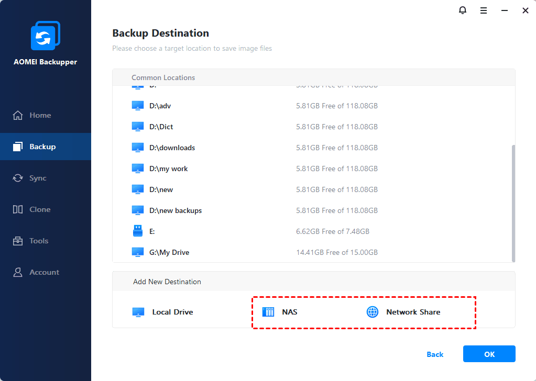Choose D:\downloads as destination
The height and width of the screenshot is (381, 536).
coord(172,148)
